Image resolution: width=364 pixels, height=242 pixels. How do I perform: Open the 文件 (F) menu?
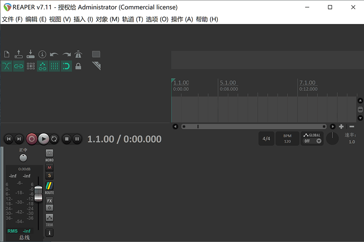point(12,19)
